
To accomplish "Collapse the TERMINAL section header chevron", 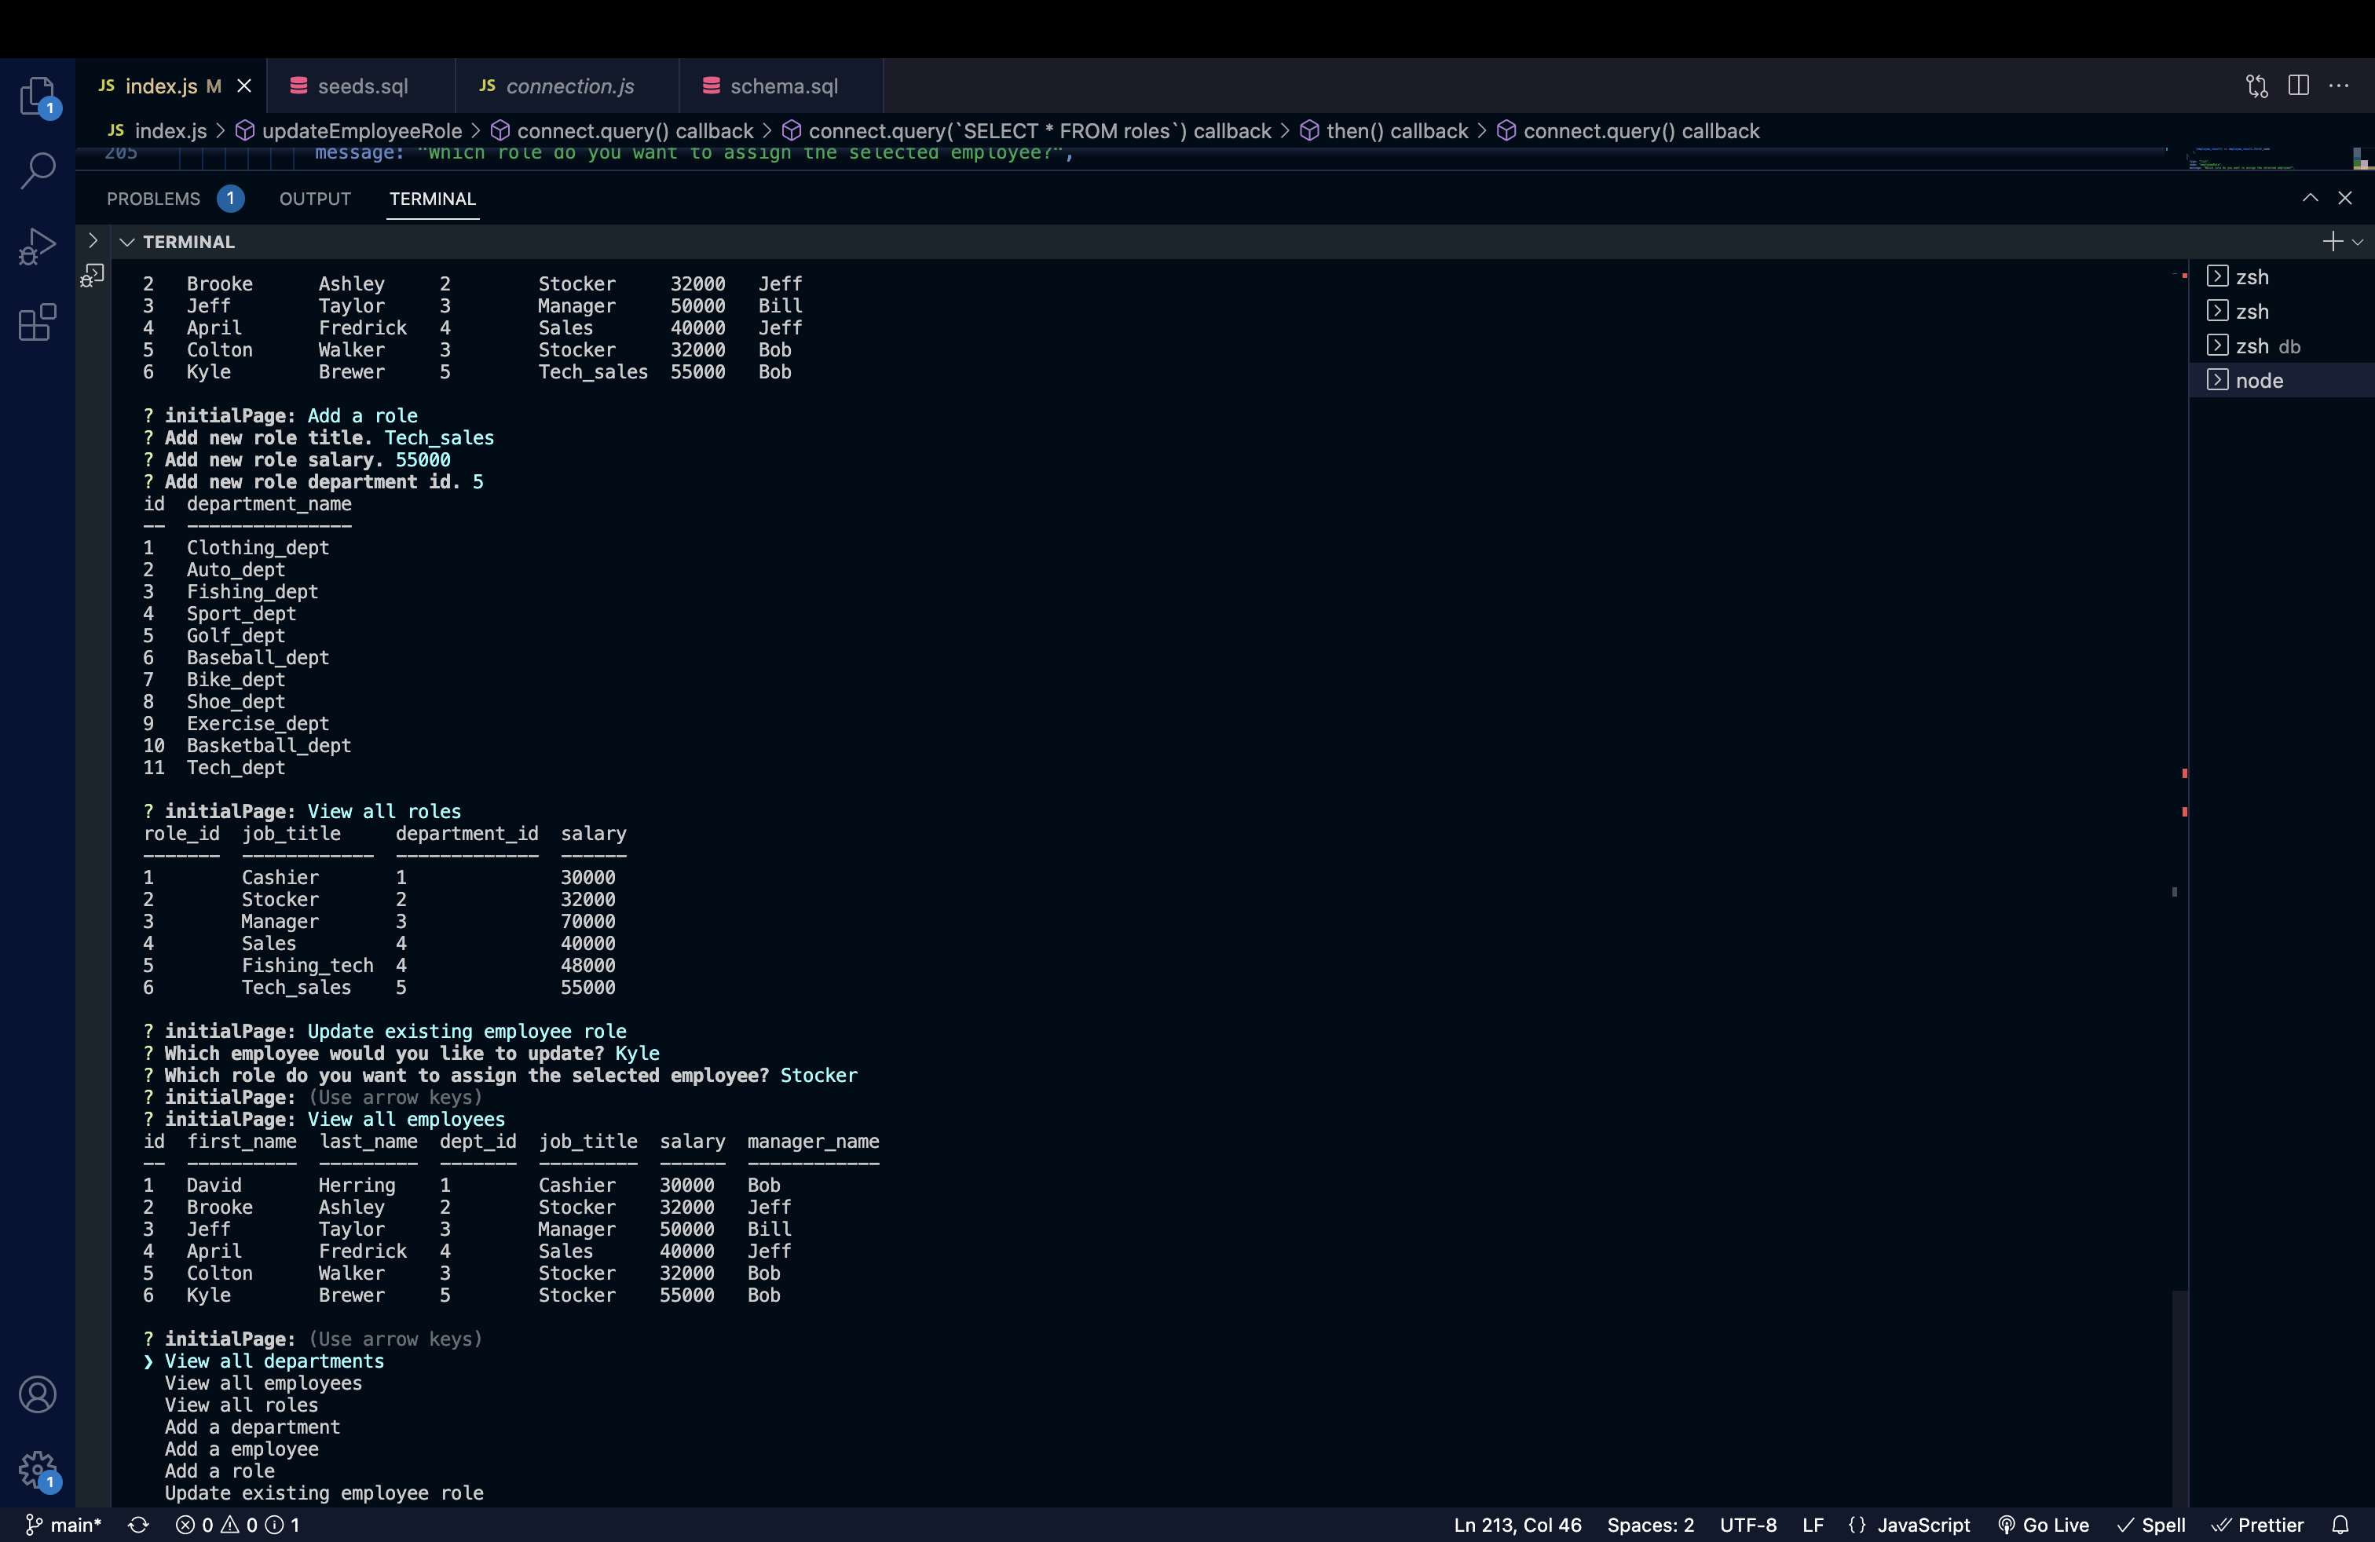I will click(x=126, y=241).
